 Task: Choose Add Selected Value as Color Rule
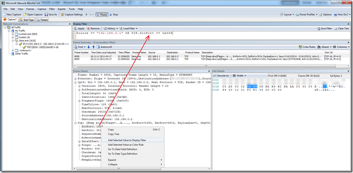(133, 145)
